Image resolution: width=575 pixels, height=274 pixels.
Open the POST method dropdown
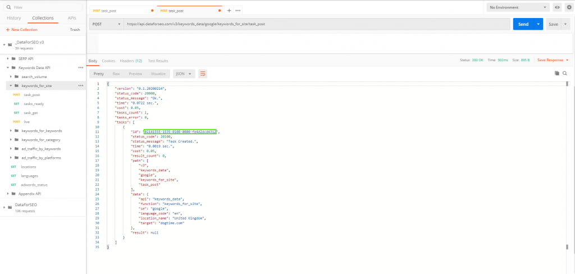(x=106, y=24)
